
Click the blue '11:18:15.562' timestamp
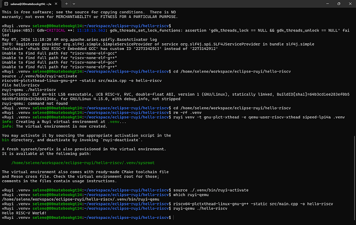click(x=91, y=30)
